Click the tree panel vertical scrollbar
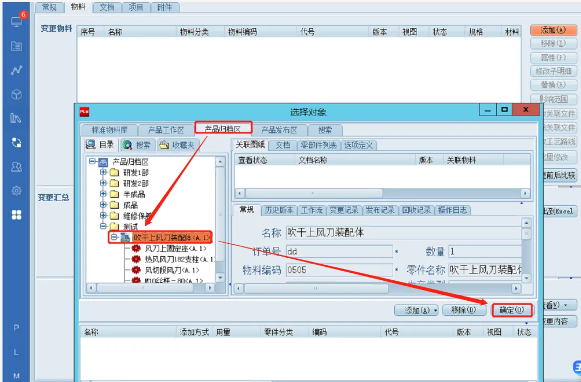 [219, 215]
